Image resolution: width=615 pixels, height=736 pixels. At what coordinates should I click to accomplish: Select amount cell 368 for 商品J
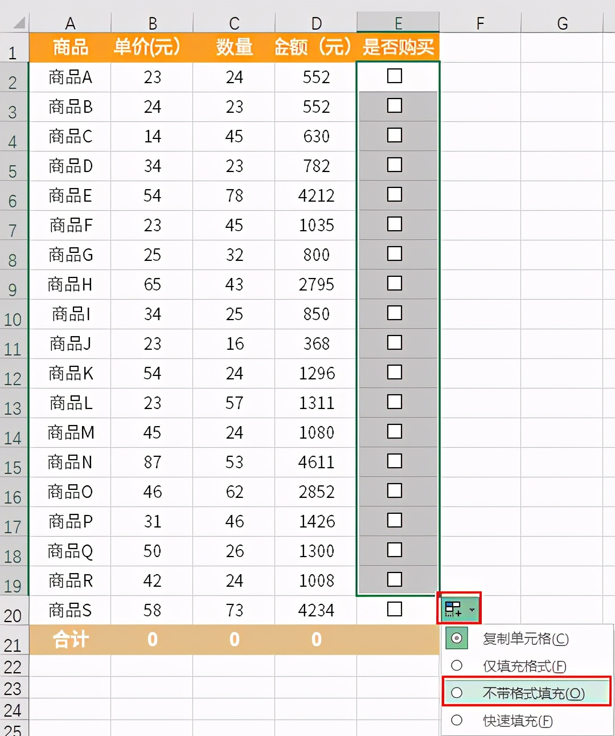coord(316,344)
